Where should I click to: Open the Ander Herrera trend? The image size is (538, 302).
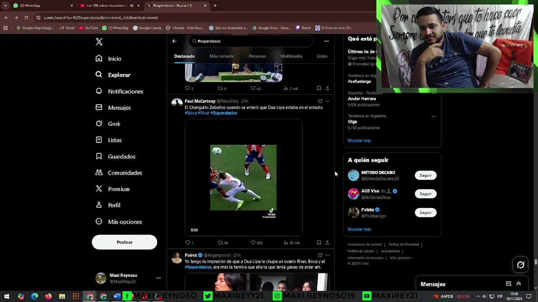(x=362, y=99)
